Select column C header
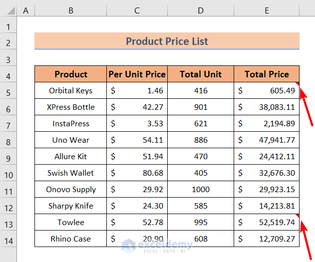Screen dimensions: 315x262 137,9
